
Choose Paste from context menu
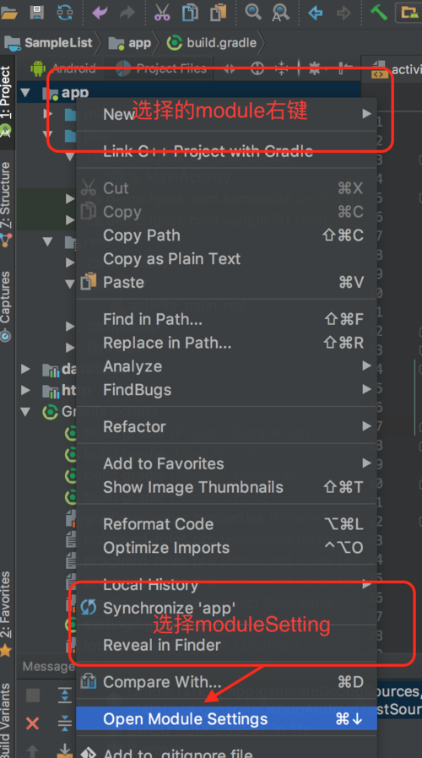(x=226, y=282)
